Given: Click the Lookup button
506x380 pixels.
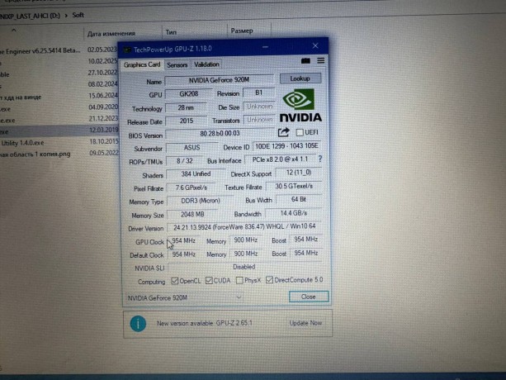Looking at the screenshot, I should (x=300, y=78).
